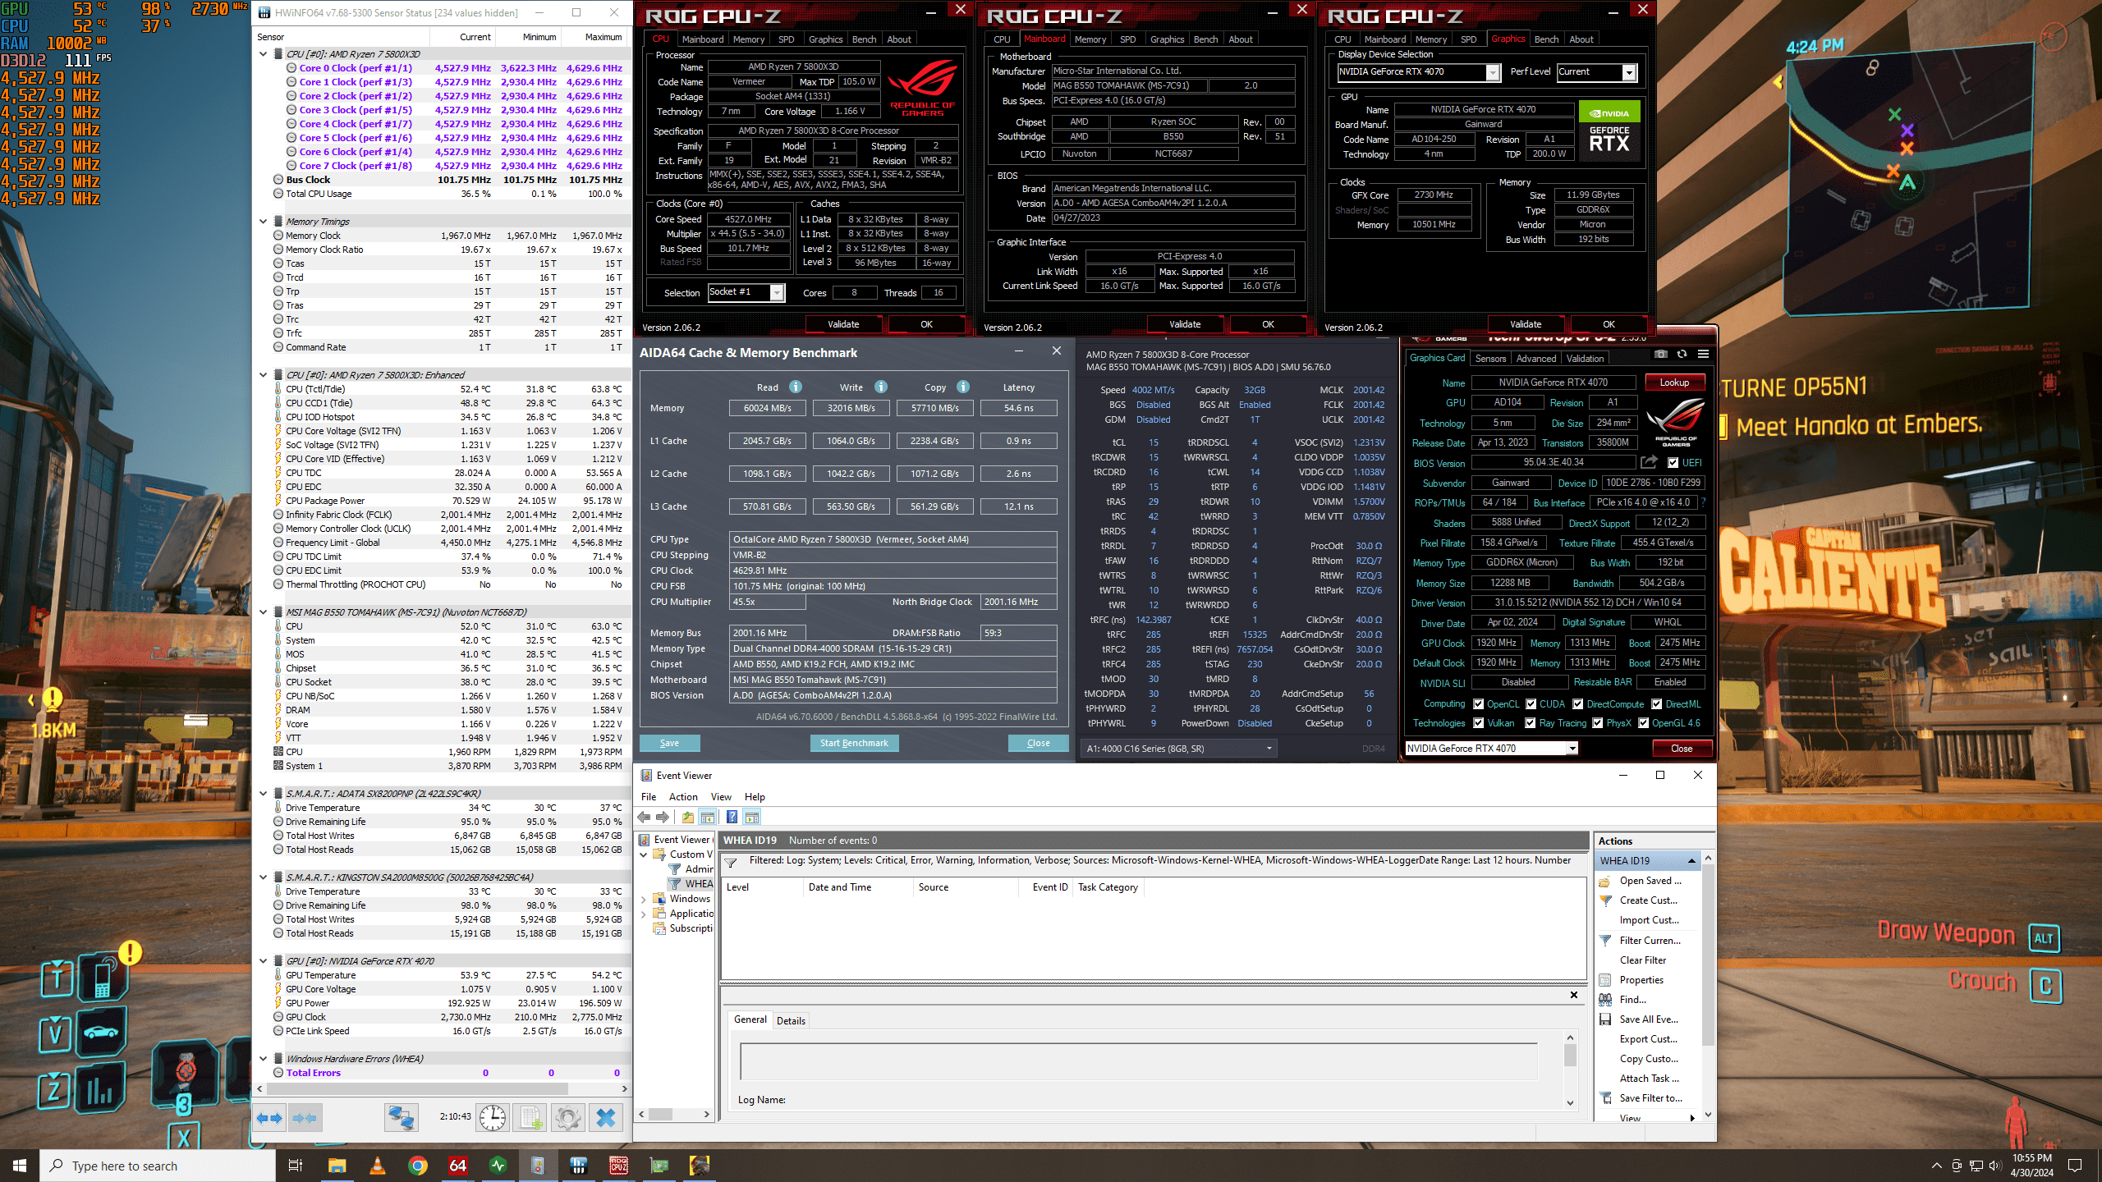The image size is (2102, 1182).
Task: Open Action menu in Event Viewer
Action: [x=683, y=797]
